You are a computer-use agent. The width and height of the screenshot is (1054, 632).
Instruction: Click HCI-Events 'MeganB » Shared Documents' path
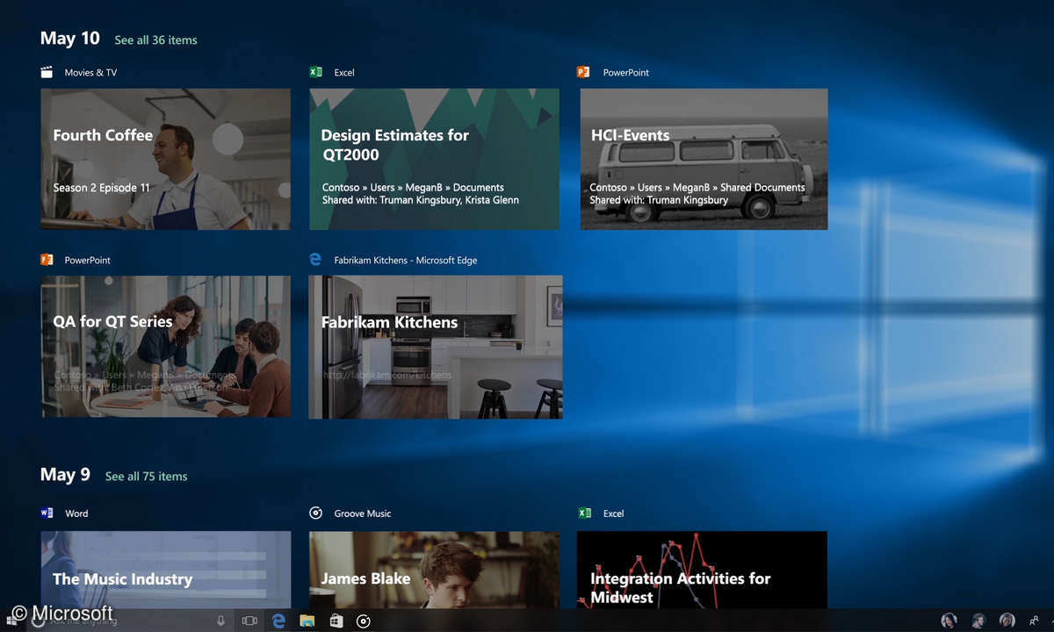[x=739, y=188]
